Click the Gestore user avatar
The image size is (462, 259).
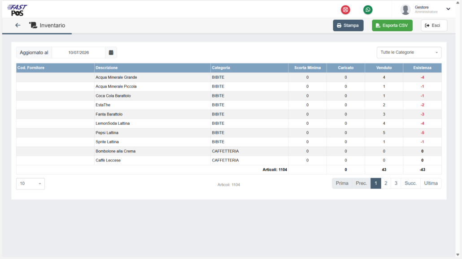[405, 10]
